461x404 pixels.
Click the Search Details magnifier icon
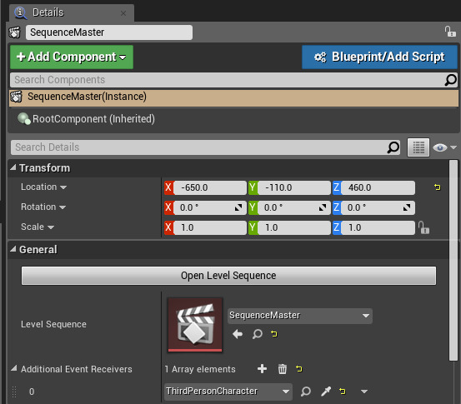(393, 147)
